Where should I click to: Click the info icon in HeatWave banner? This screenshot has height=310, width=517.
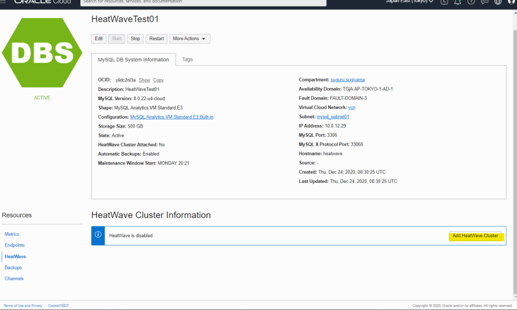(98, 234)
